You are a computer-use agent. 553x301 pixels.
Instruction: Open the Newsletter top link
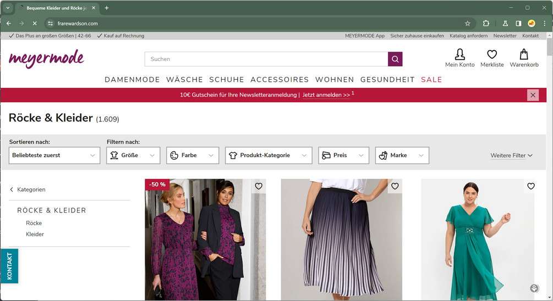coord(505,36)
